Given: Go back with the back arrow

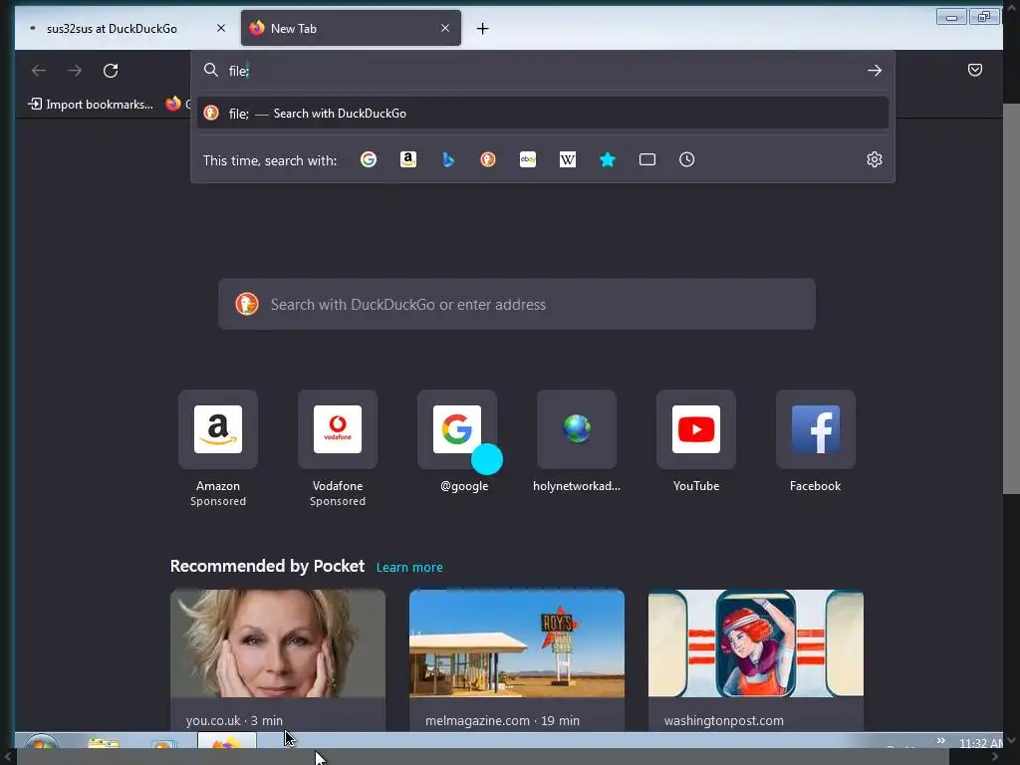Looking at the screenshot, I should click(39, 71).
